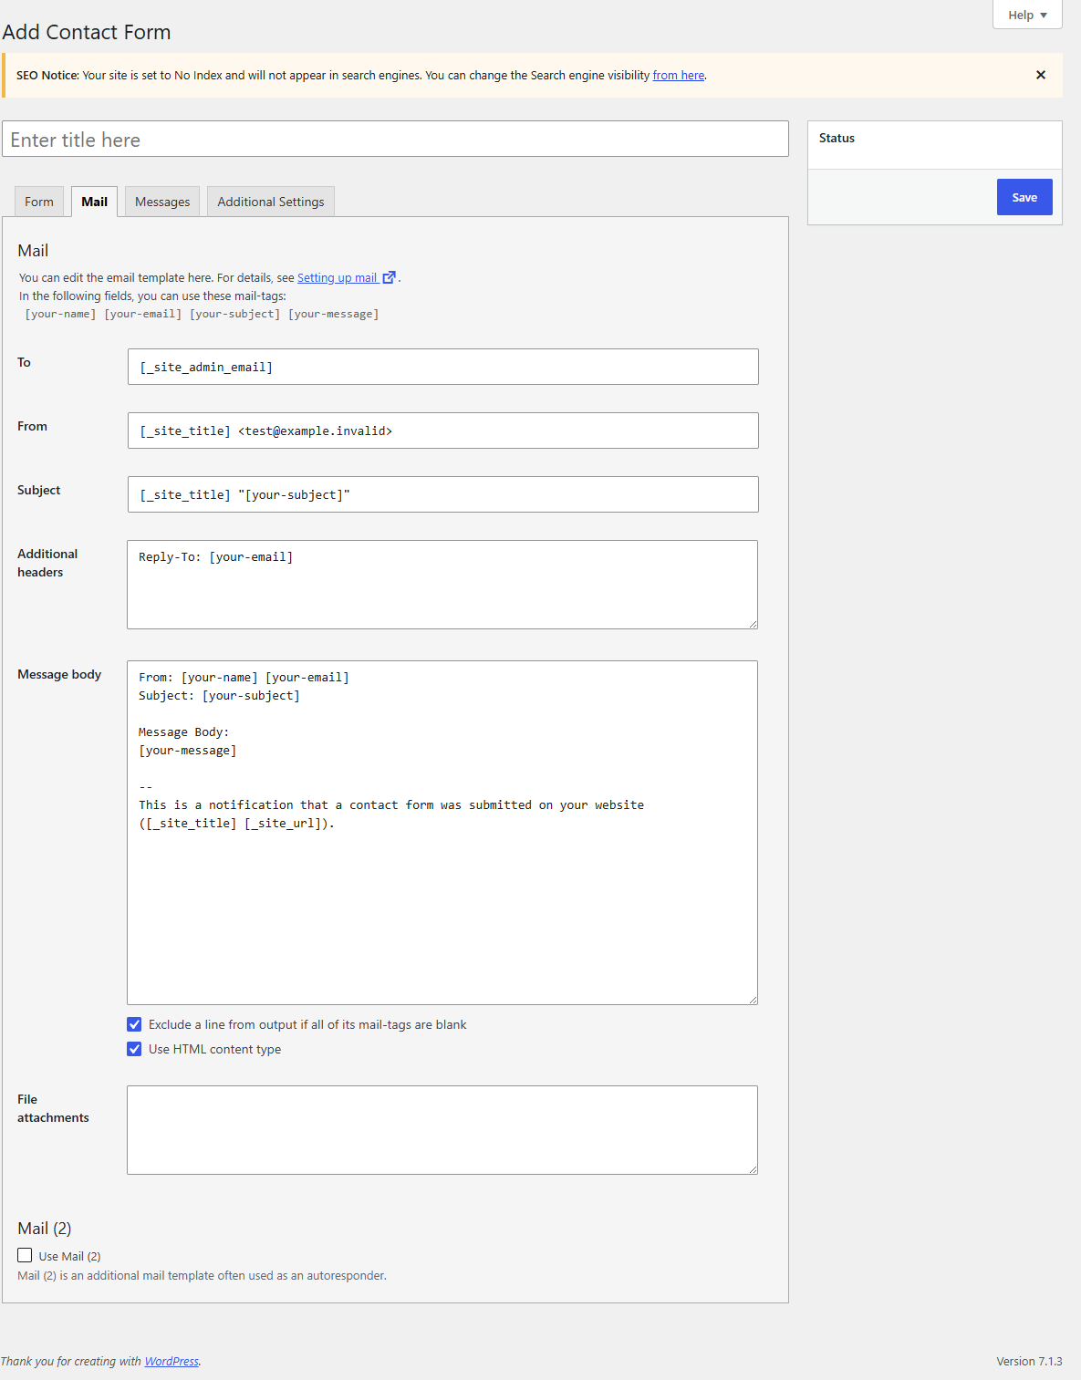Screen dimensions: 1081x1380
Task: Toggle Use HTML content type checkbox
Action: [134, 1049]
